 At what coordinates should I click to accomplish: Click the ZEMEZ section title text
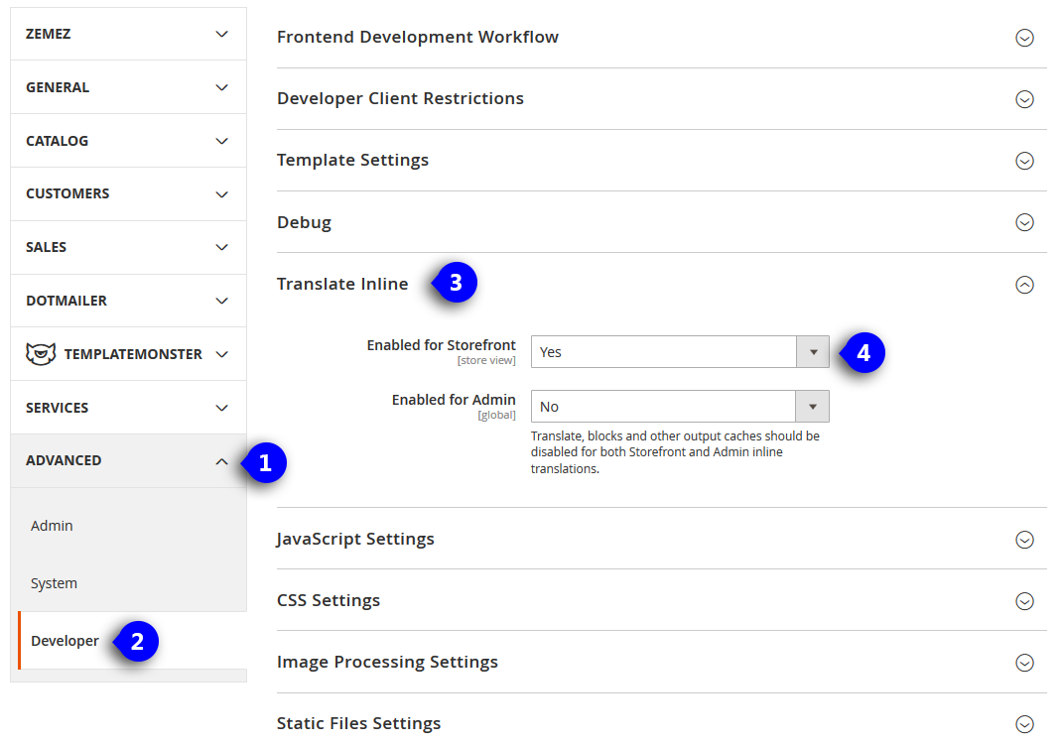[48, 34]
